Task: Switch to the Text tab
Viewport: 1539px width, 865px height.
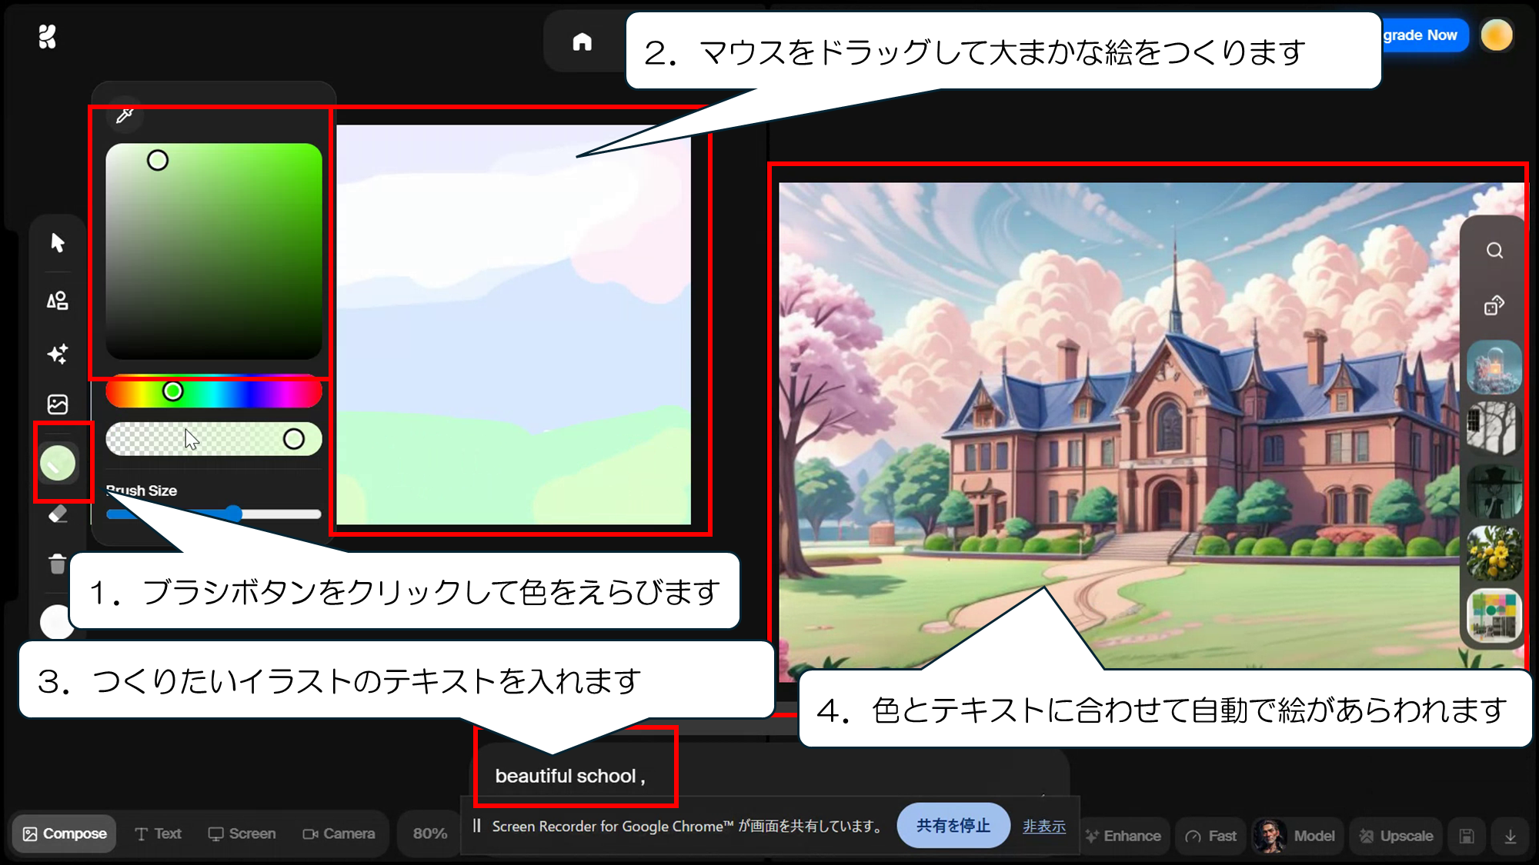Action: tap(158, 833)
